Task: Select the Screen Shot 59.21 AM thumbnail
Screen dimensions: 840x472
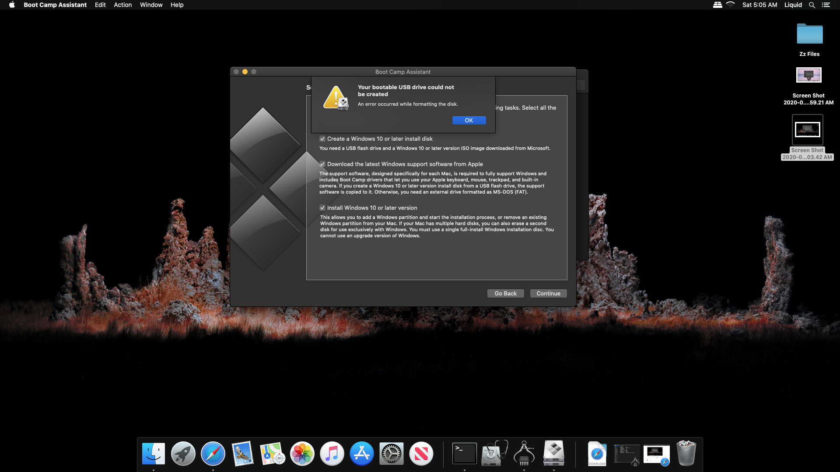Action: 808,75
